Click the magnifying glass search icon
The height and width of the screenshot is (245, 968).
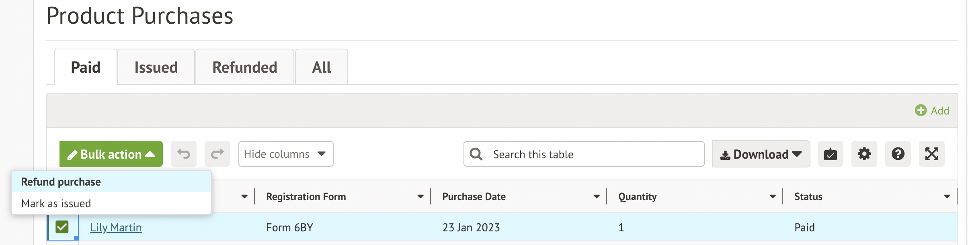point(476,154)
